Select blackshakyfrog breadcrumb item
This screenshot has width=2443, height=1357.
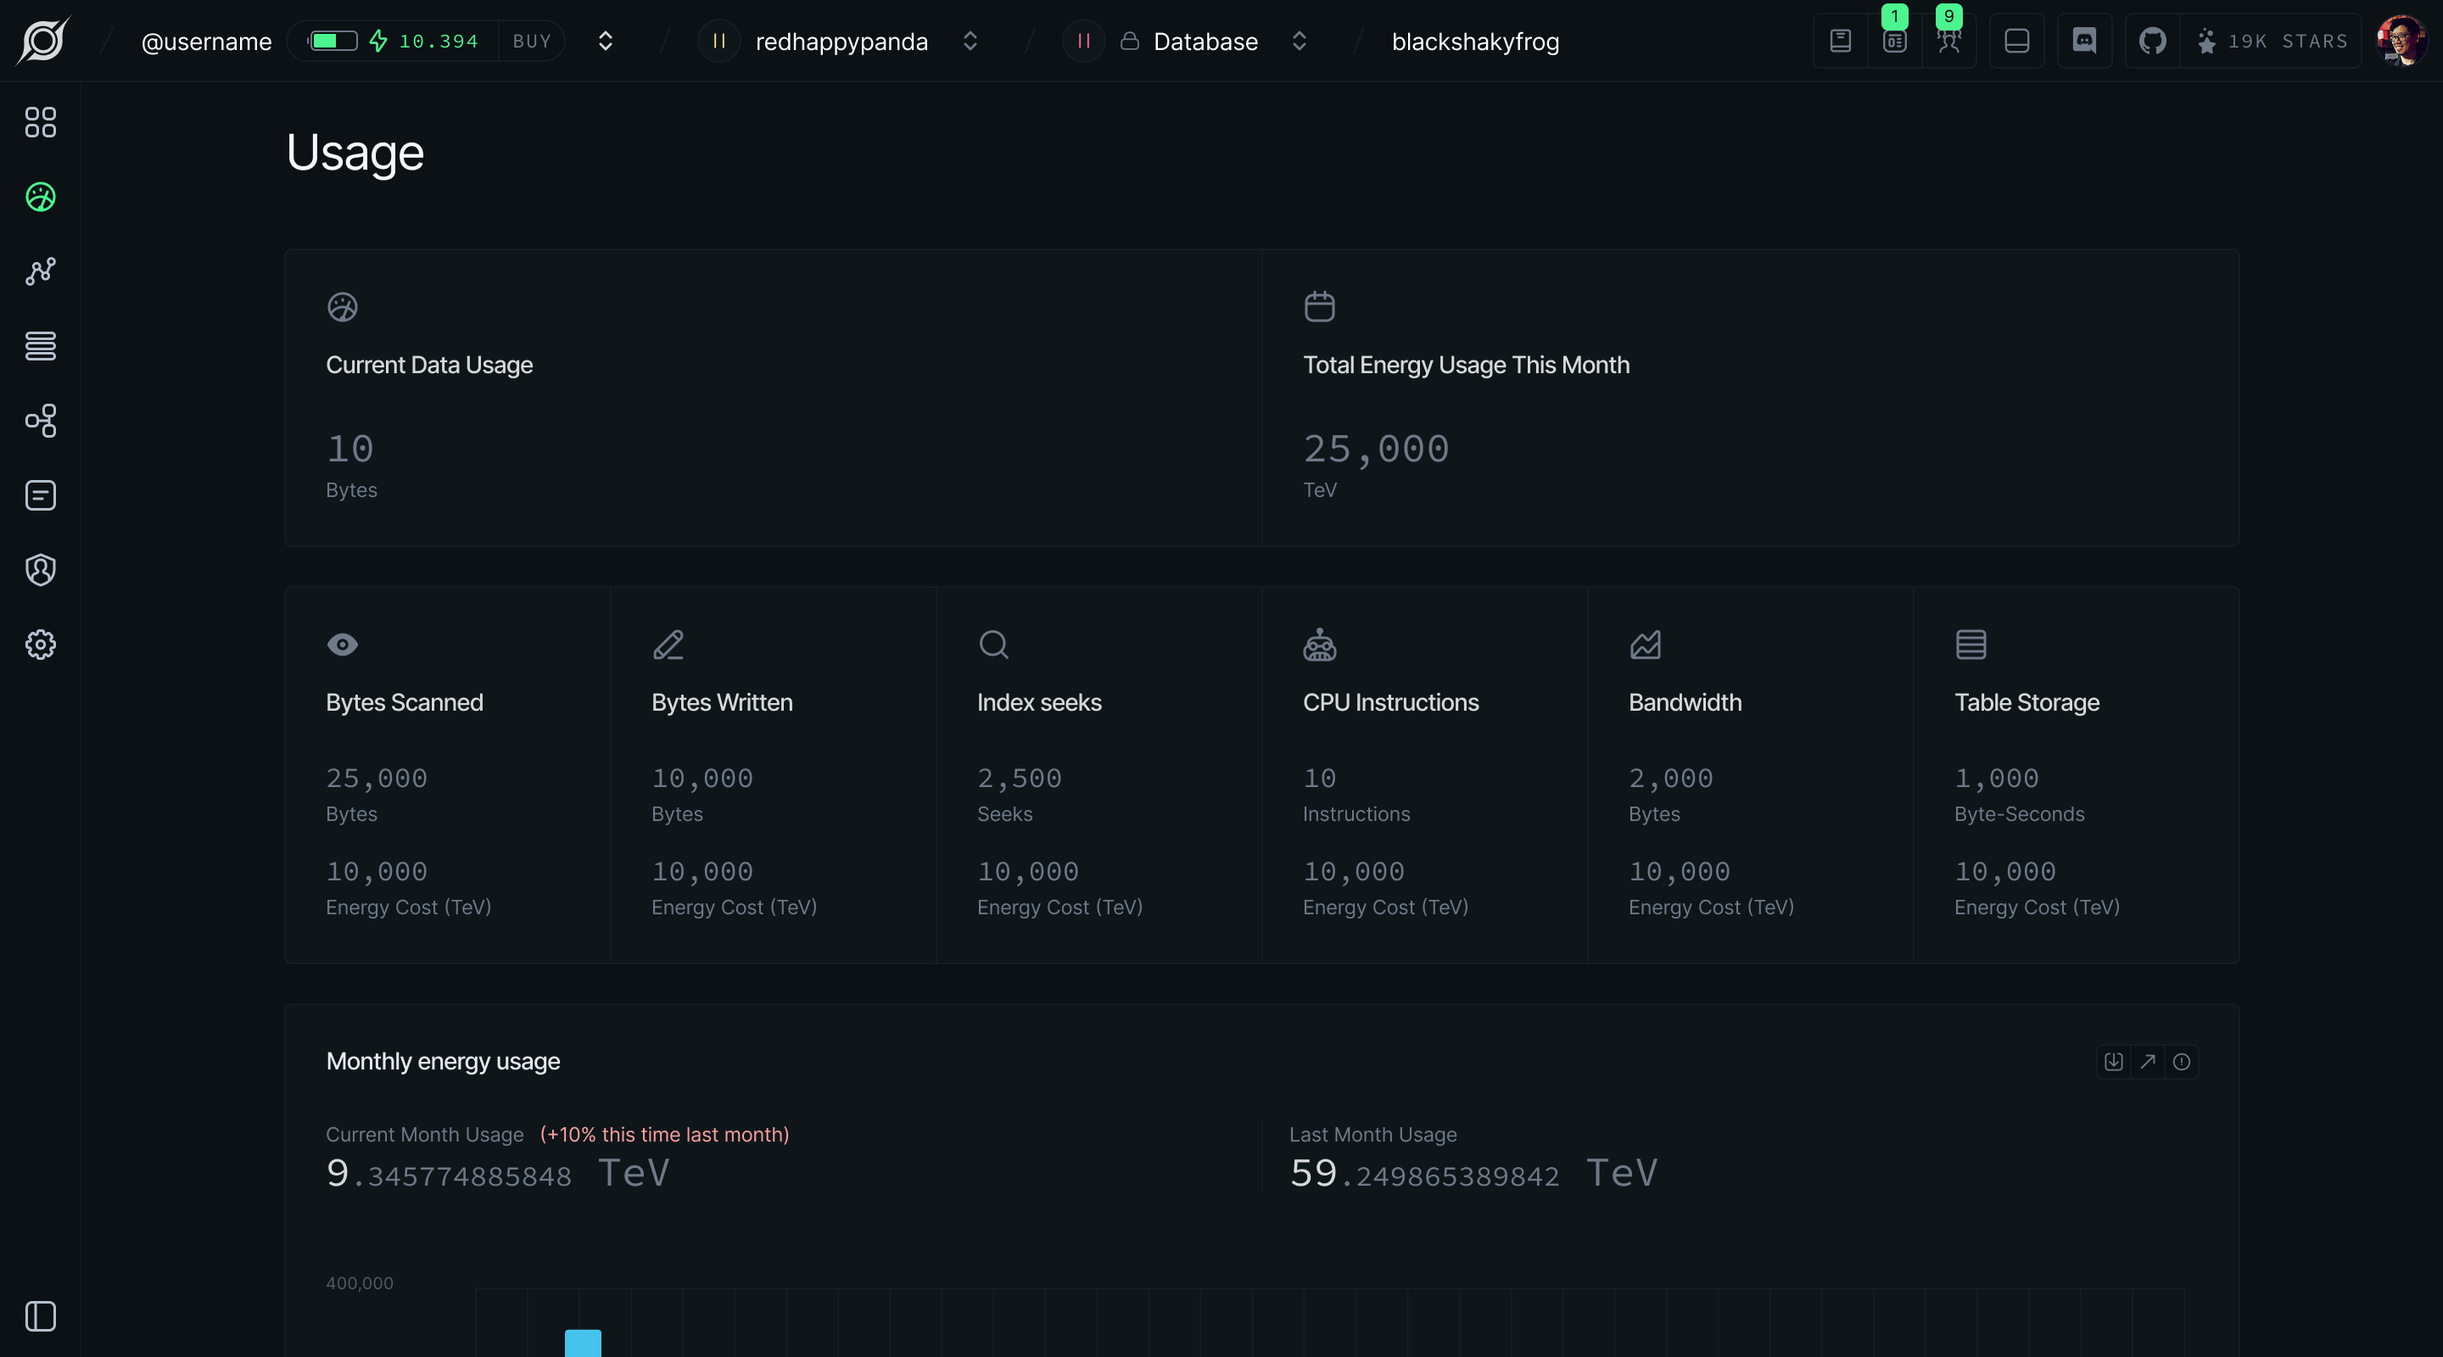pos(1475,42)
